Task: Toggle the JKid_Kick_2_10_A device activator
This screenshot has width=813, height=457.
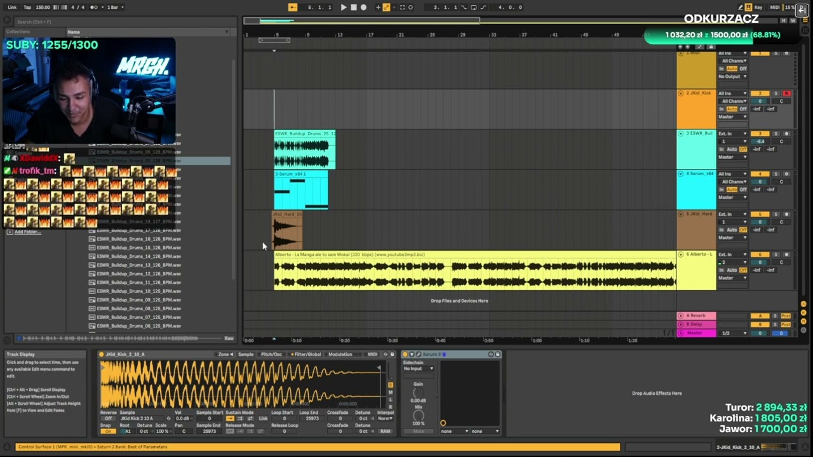Action: 102,354
